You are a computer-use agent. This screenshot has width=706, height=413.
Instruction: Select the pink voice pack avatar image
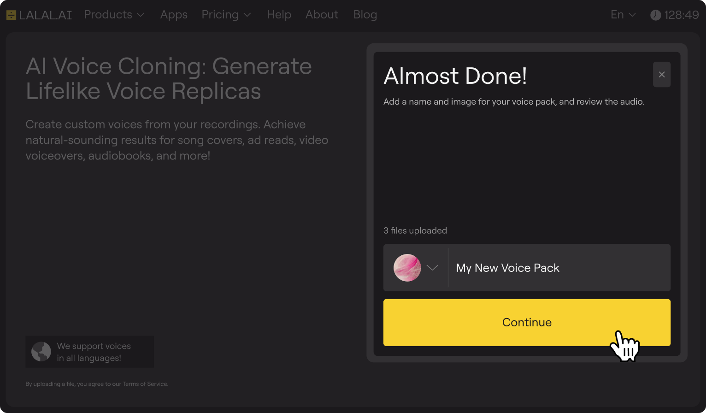pos(407,268)
